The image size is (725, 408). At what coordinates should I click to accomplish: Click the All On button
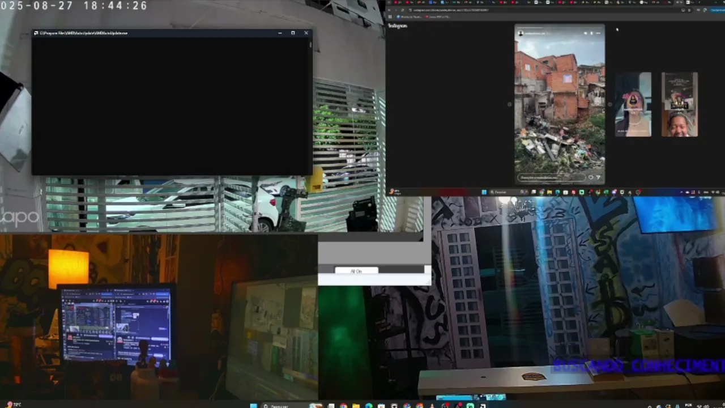tap(356, 271)
